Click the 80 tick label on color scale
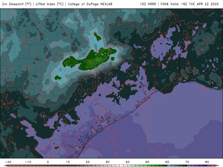The width and height of the screenshot is (223, 167). click(207, 162)
